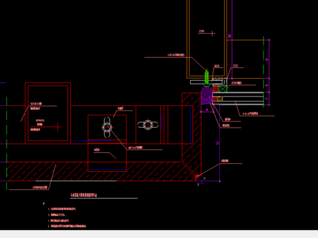
Task: Click the red cross mark inside left box
Action: (x=58, y=127)
